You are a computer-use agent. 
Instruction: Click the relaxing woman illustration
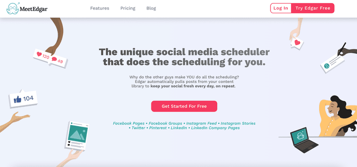coord(337,116)
